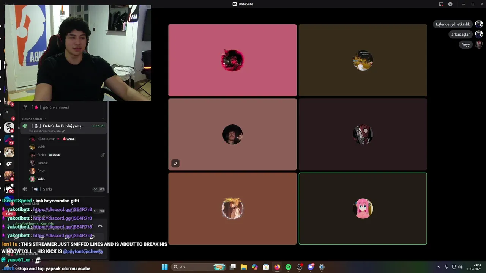Image resolution: width=486 pixels, height=273 pixels.
Task: Click the inbox icon beside the help button
Action: click(441, 4)
